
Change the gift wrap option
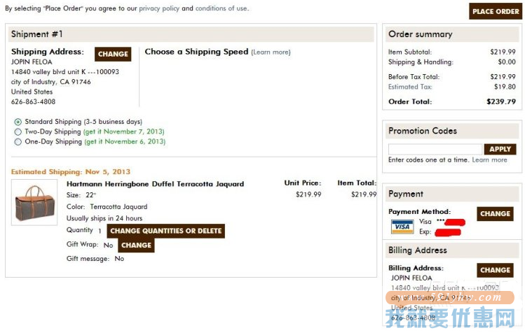[x=136, y=245]
